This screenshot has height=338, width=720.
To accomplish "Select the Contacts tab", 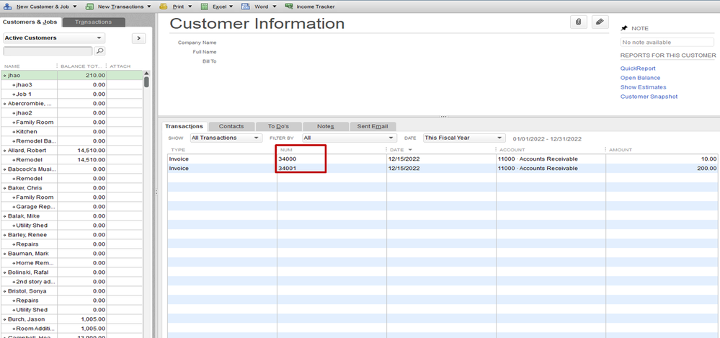I will (231, 126).
